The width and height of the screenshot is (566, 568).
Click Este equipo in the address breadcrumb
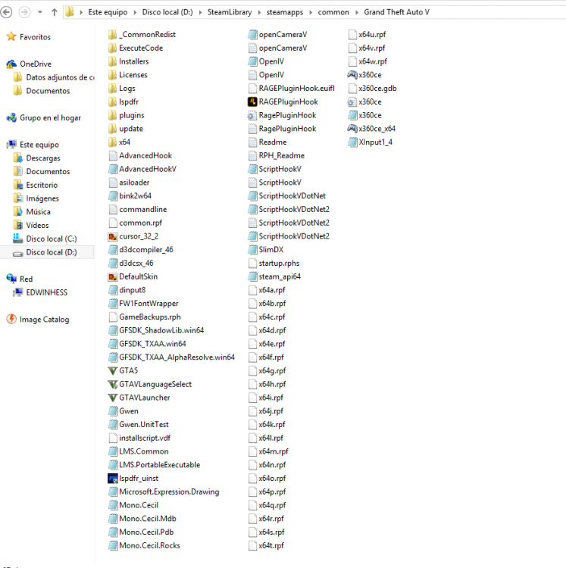tap(108, 12)
